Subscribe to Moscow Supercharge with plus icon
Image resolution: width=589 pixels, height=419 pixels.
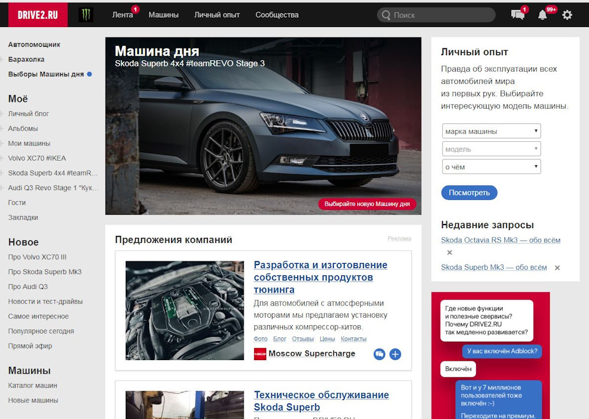[395, 354]
